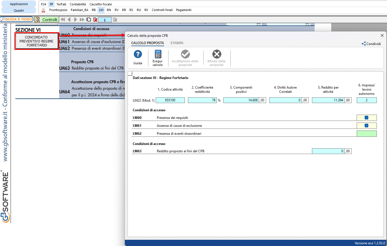Click the green Controlli button

(50, 20)
